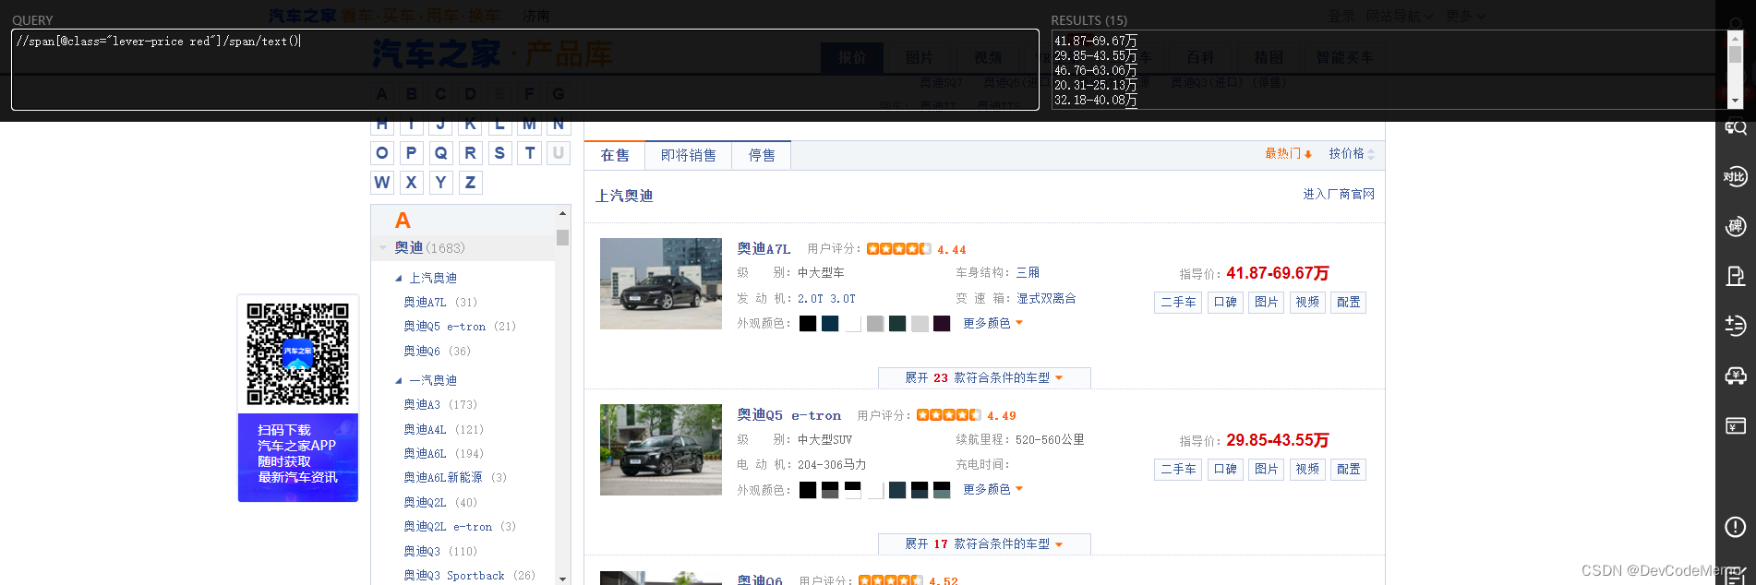1756x585 pixels.
Task: Open 奥迪A3 (173) in brand tree
Action: click(x=440, y=405)
